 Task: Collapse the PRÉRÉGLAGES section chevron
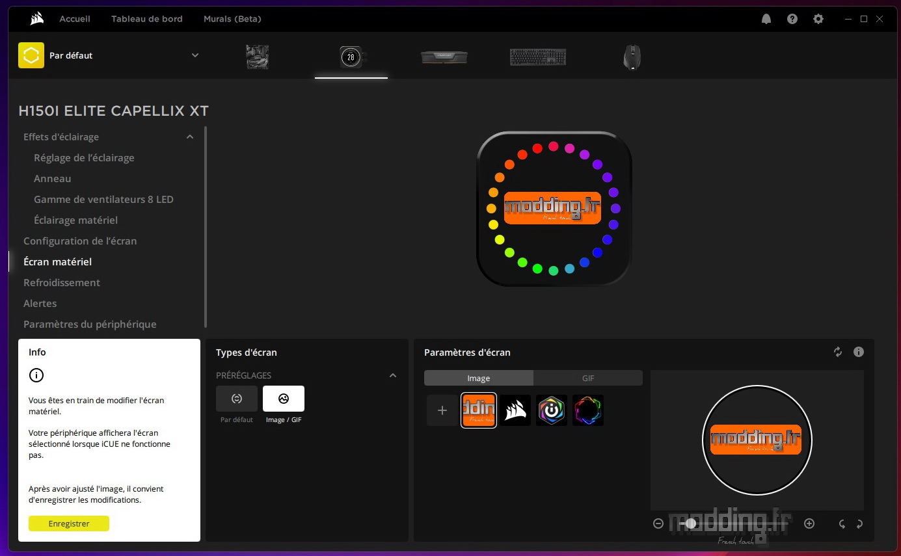click(393, 375)
